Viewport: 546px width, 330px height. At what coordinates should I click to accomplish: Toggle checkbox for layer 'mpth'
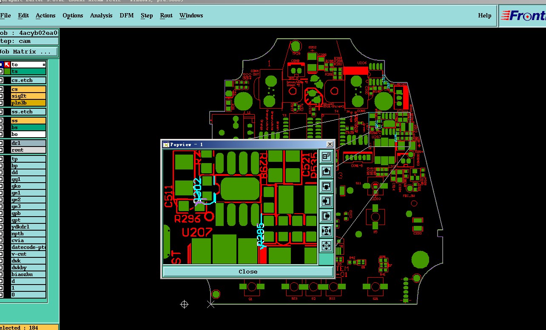1,234
